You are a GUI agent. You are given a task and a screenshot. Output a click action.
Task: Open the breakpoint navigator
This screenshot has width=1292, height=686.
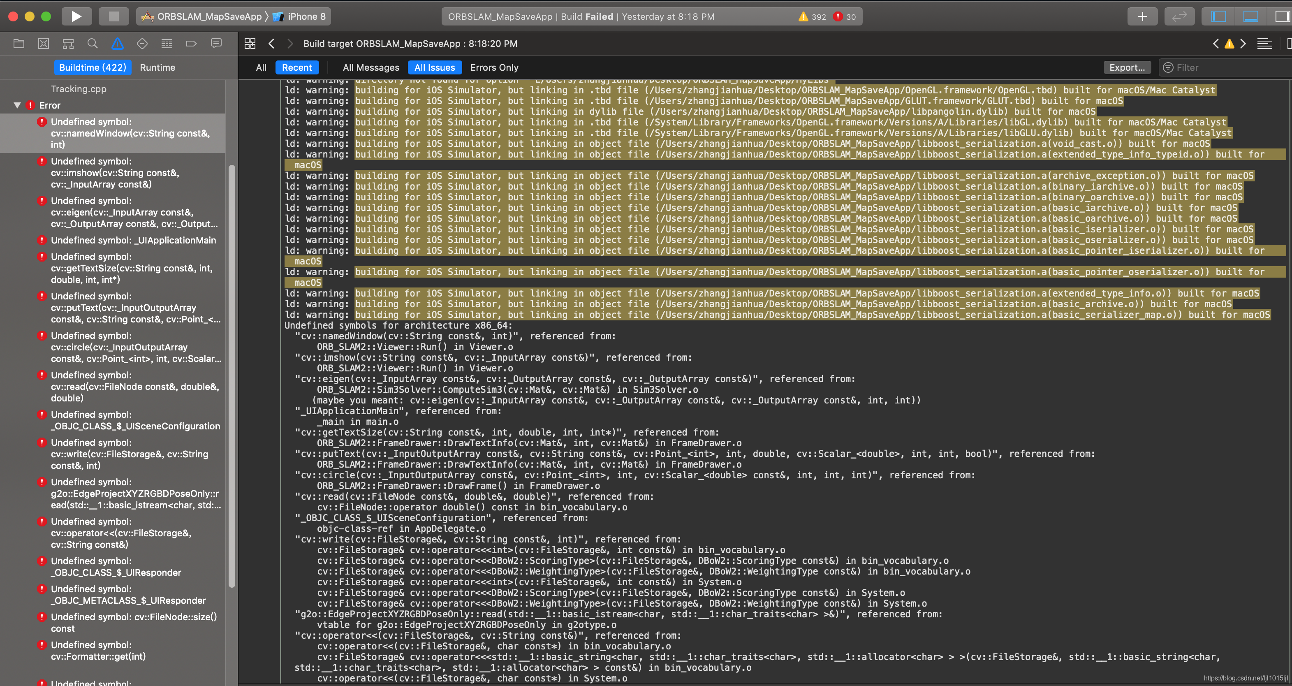[191, 44]
